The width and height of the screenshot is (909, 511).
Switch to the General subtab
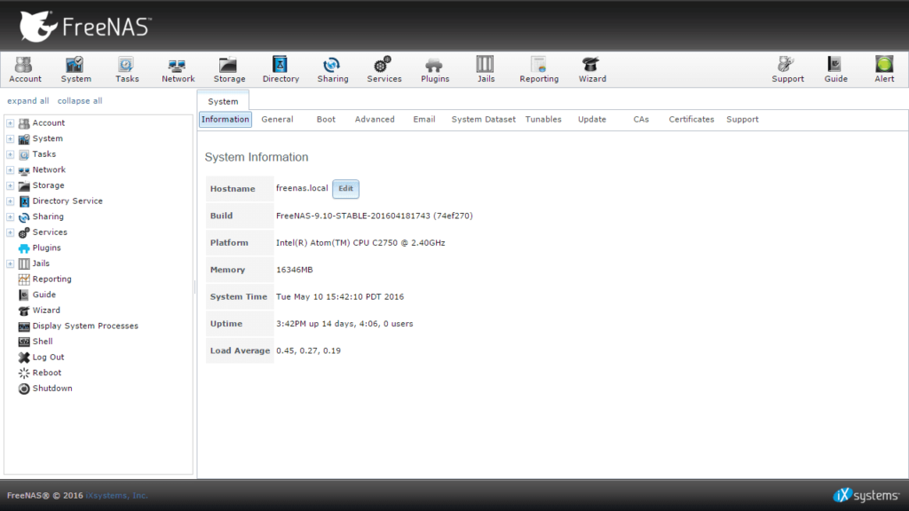[x=277, y=120]
